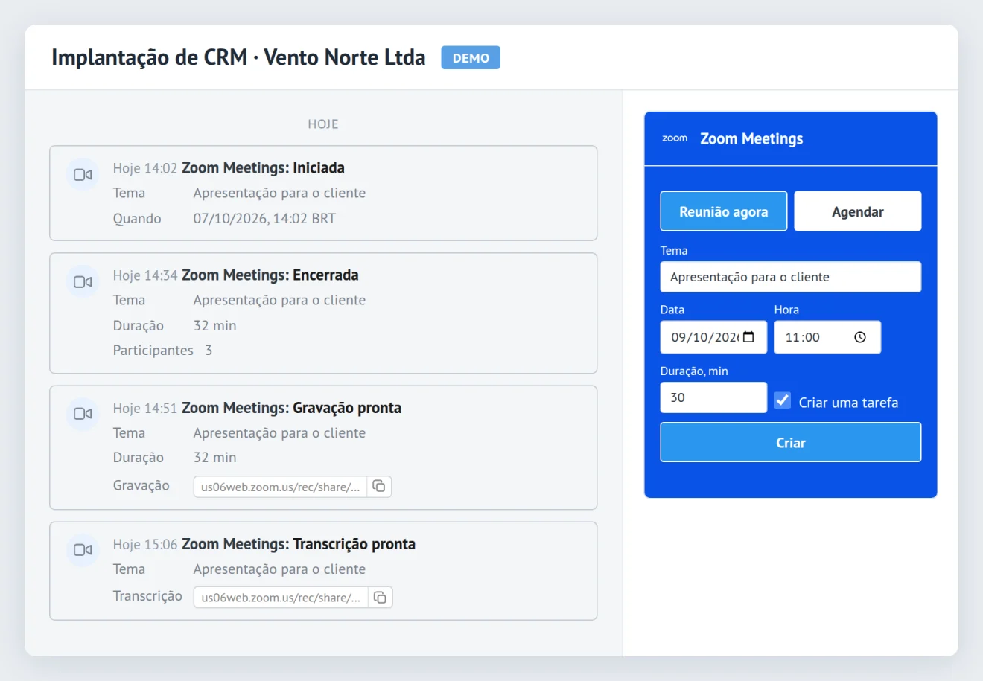Viewport: 983px width, 681px height.
Task: Click camera icon beside Transcrição pronta entry
Action: tap(83, 550)
